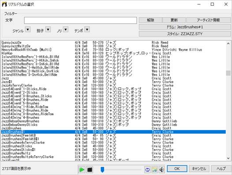Select the JazzBebopDannySticks row
This screenshot has height=175, width=232.
pos(113,125)
